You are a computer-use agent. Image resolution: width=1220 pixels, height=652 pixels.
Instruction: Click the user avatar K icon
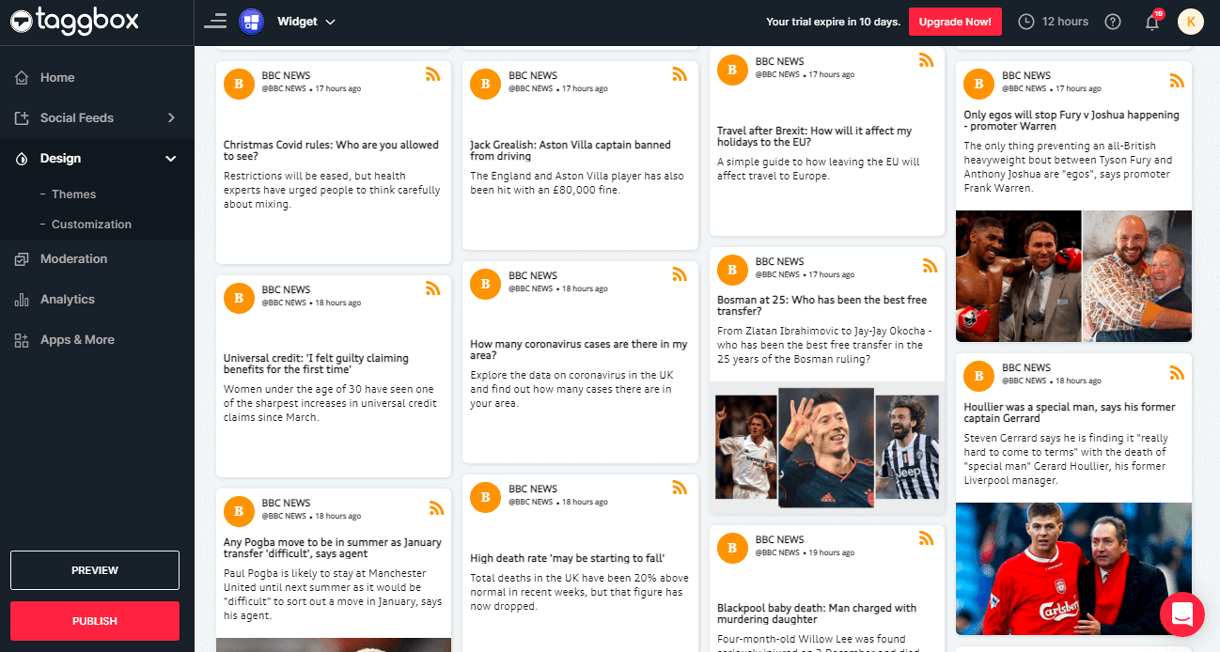click(x=1191, y=22)
